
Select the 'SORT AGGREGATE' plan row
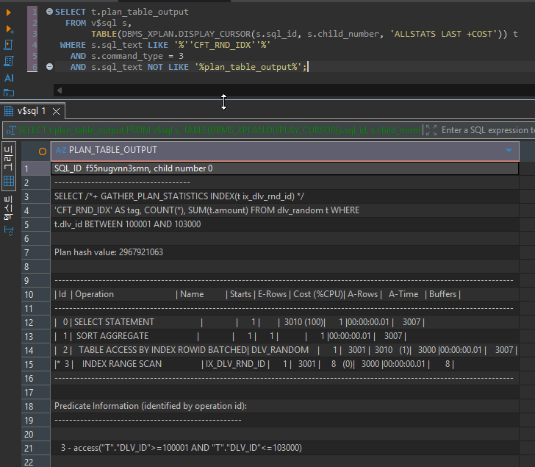[x=284, y=336]
